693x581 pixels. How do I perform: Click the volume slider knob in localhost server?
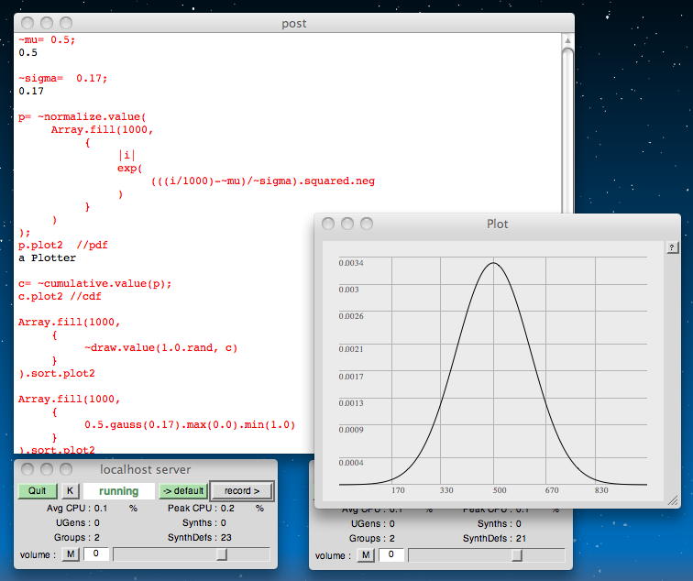point(221,554)
